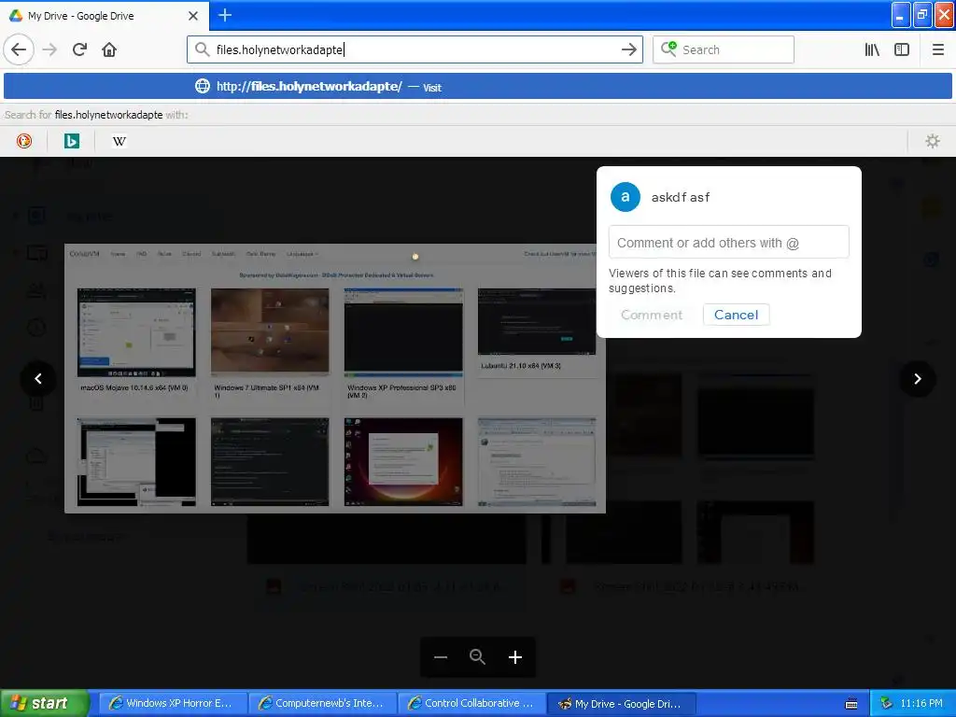
Task: Switch to Windows XP Horror E... taskbar item
Action: [x=173, y=703]
